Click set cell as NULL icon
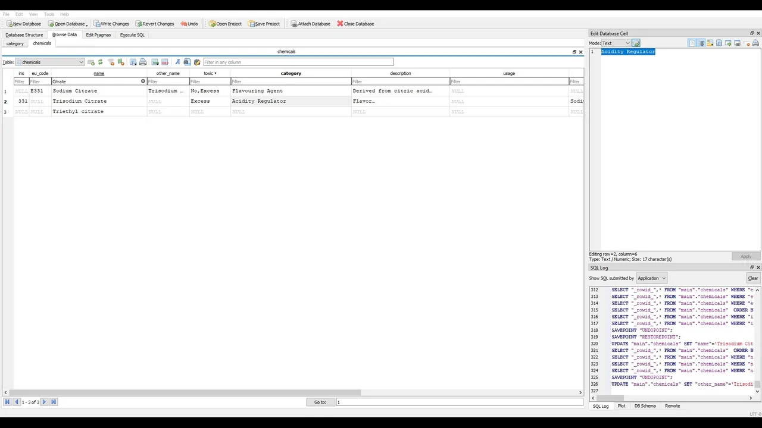 [747, 43]
